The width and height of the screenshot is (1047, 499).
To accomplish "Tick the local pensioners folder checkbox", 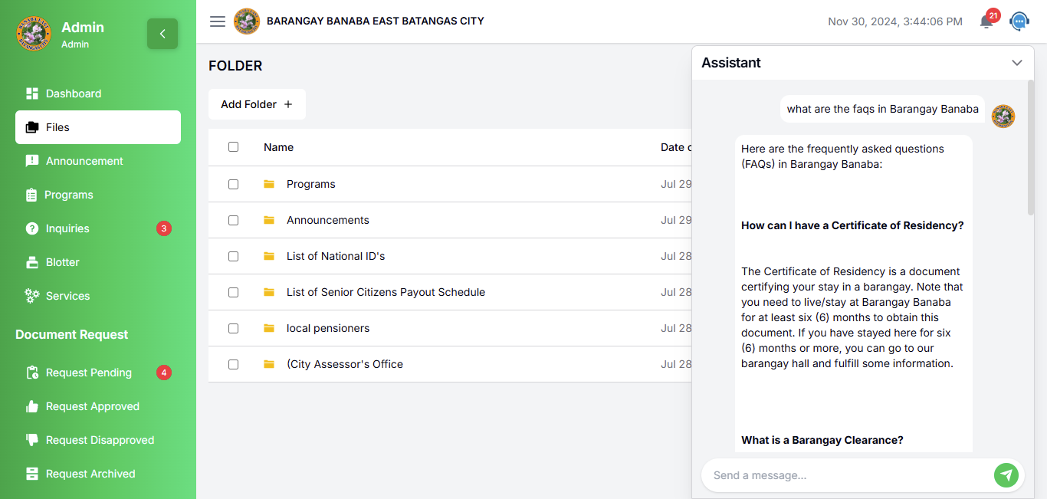I will tap(234, 328).
